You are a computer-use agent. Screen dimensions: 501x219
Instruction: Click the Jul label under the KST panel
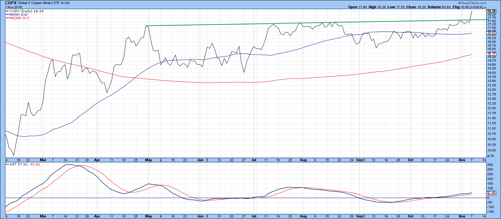tap(254, 216)
